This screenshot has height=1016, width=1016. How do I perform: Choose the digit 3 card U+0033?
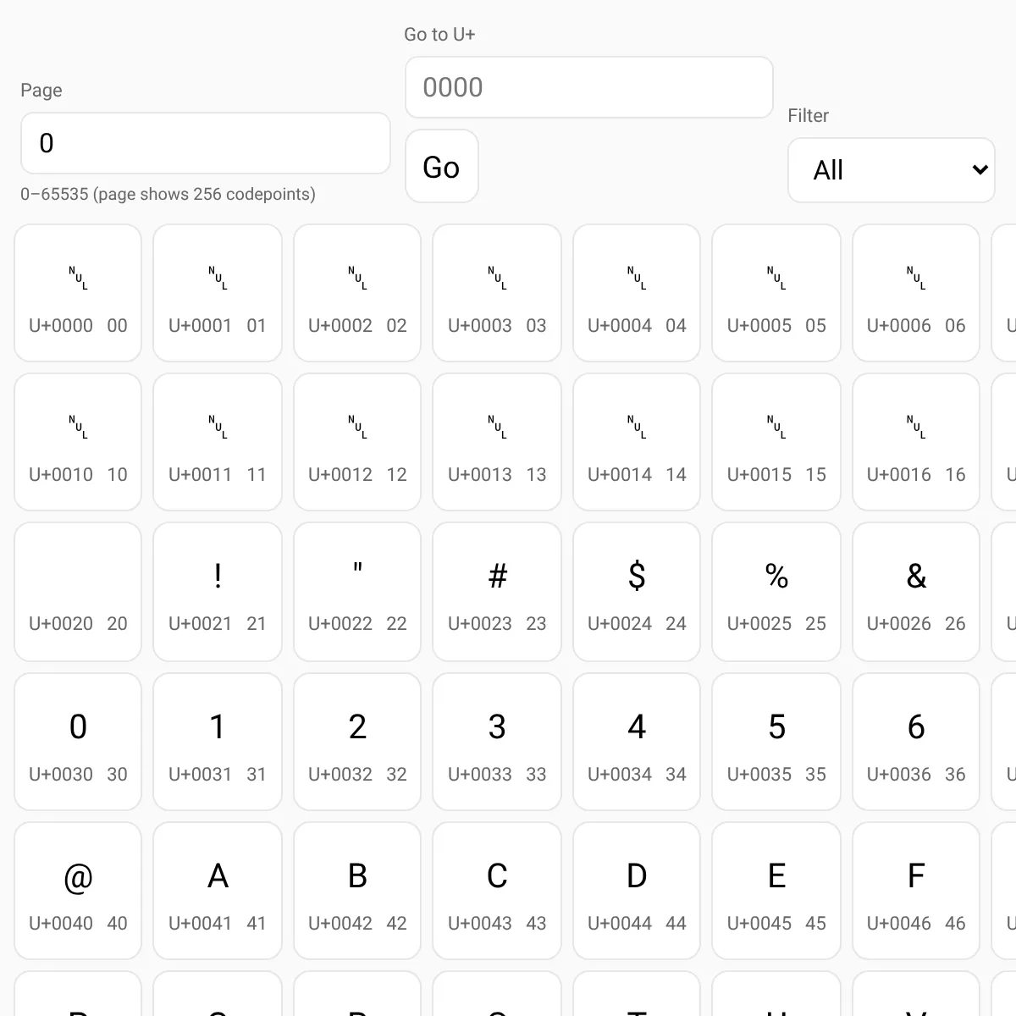point(497,742)
